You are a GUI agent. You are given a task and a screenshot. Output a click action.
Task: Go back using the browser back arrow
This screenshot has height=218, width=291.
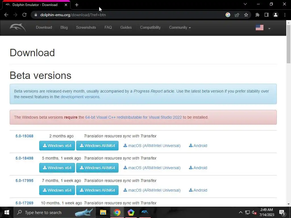[x=6, y=15]
